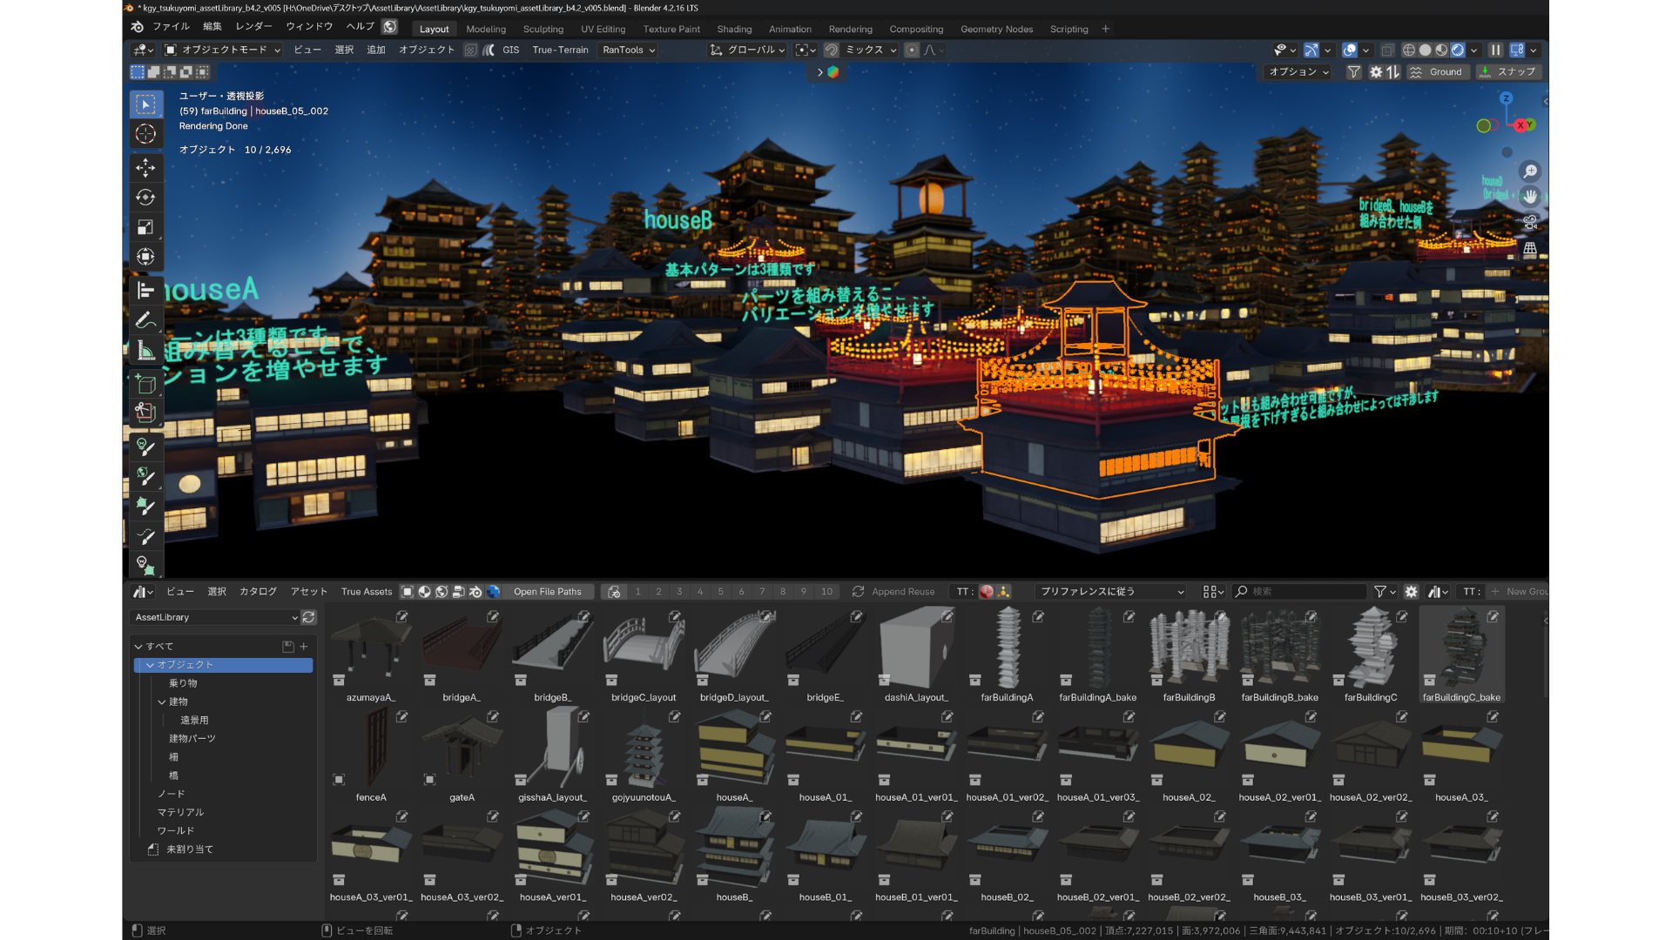Screen dimensions: 1672x940
Task: Select the 未割り当て catalog entry
Action: click(x=190, y=849)
